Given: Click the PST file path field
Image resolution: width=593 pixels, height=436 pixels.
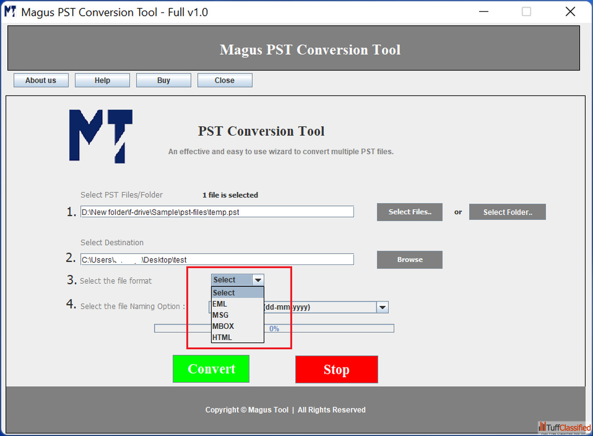Looking at the screenshot, I should coord(217,212).
